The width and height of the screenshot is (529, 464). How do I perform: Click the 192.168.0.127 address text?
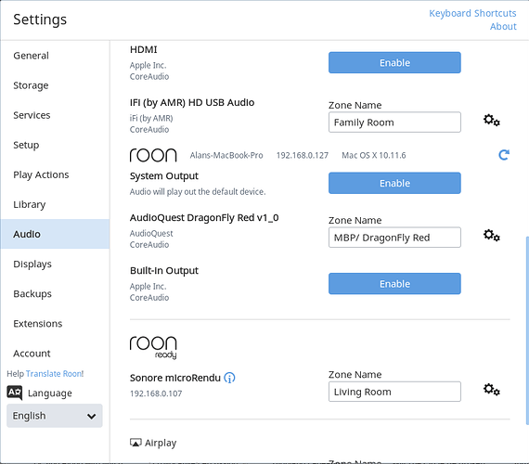coord(303,155)
